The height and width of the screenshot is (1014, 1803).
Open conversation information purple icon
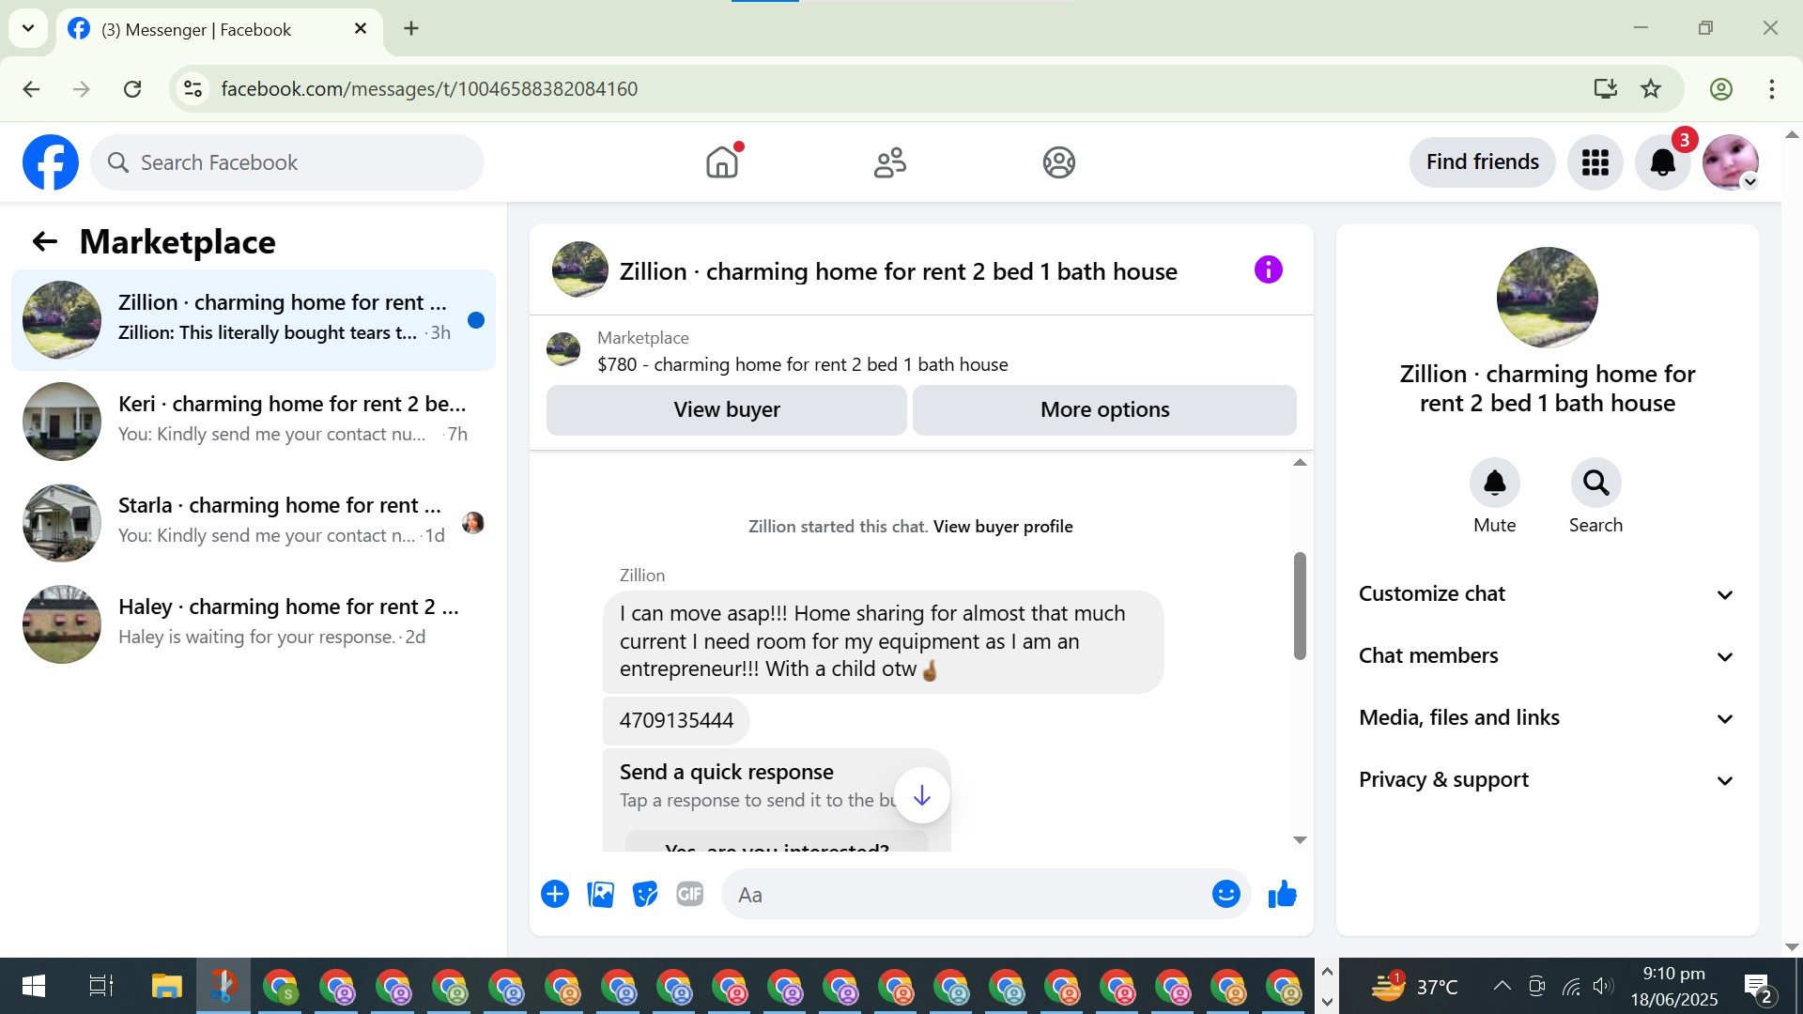[x=1268, y=270]
